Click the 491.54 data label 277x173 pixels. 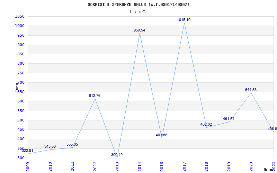[x=229, y=119]
